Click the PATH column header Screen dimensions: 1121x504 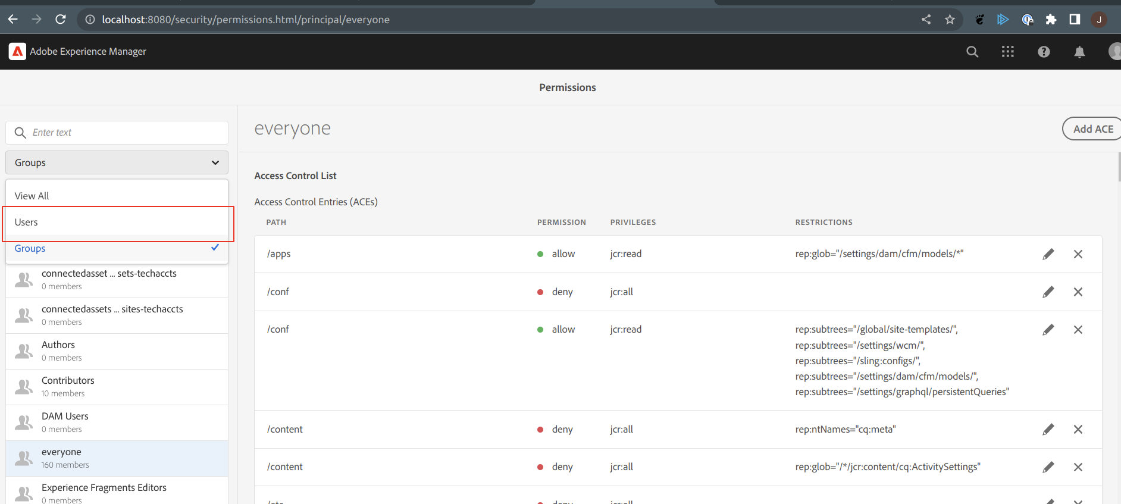pyautogui.click(x=276, y=223)
